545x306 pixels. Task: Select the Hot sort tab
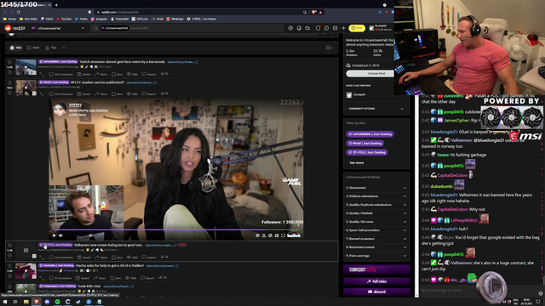point(16,48)
